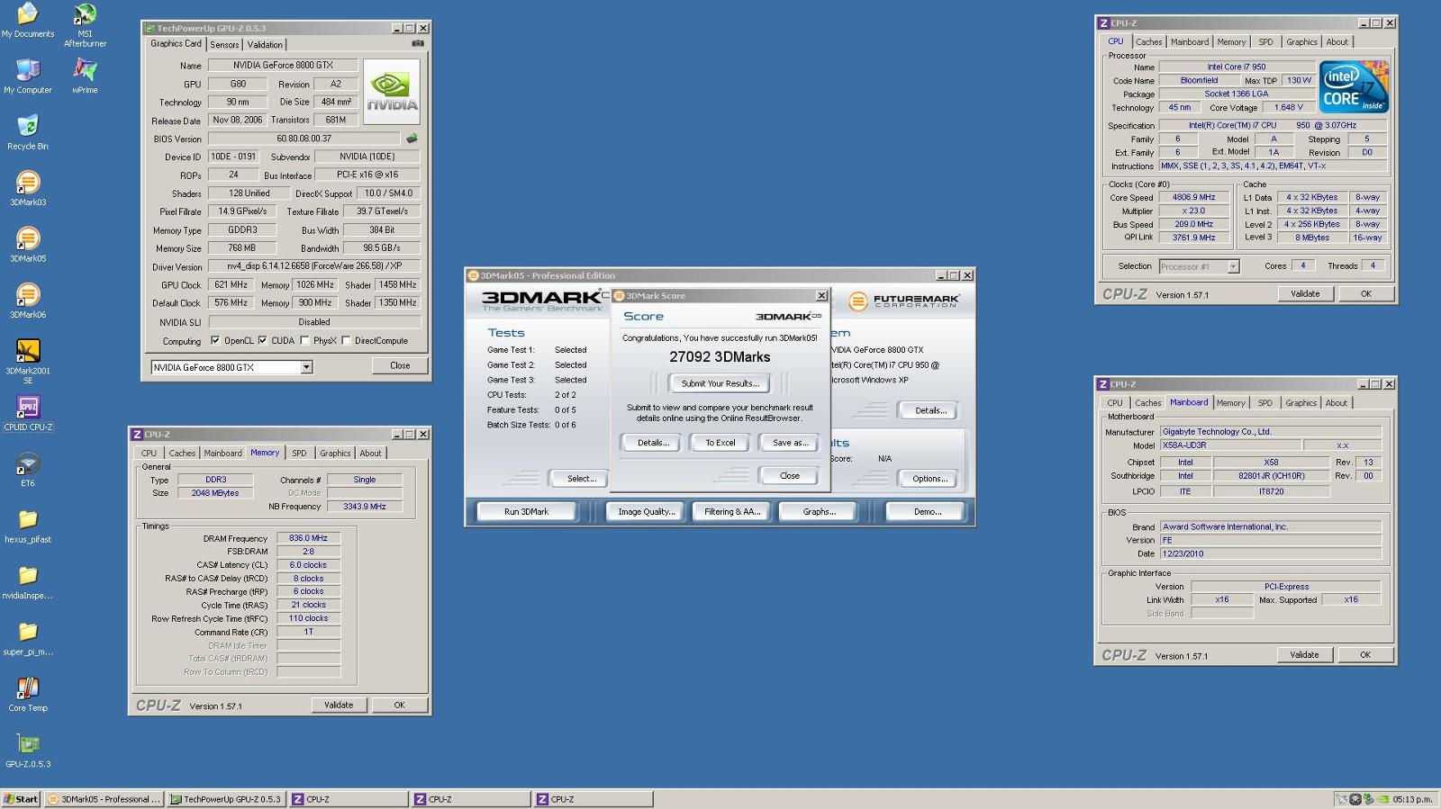Open About tab in mainboard CPU-Z window

[1336, 403]
